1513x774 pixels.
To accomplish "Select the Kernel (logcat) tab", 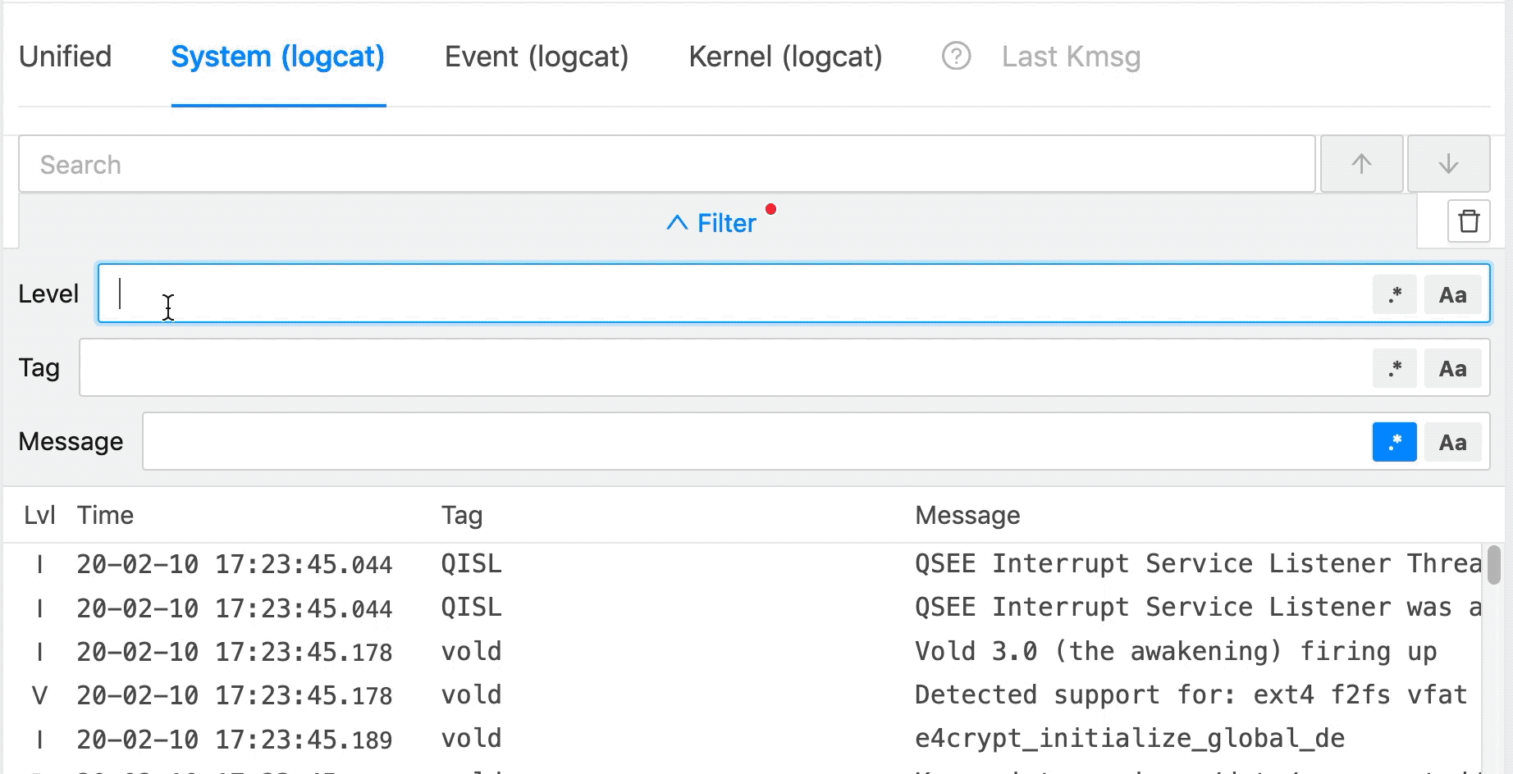I will click(785, 57).
